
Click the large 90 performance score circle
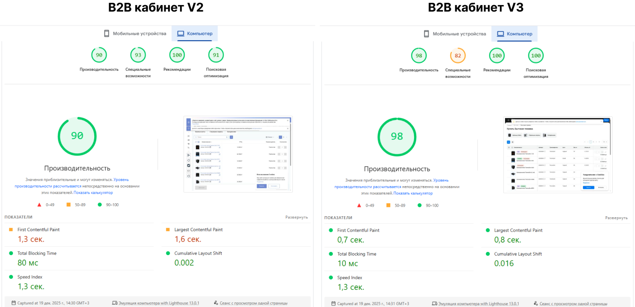point(77,136)
